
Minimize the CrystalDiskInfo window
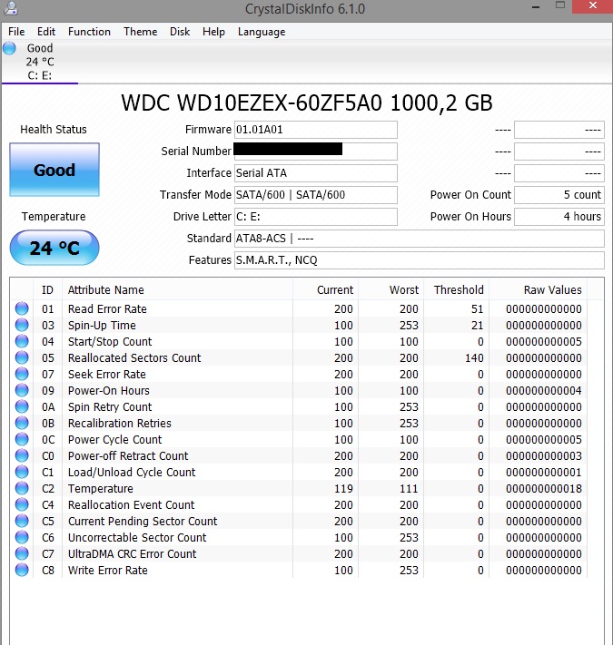pos(536,6)
